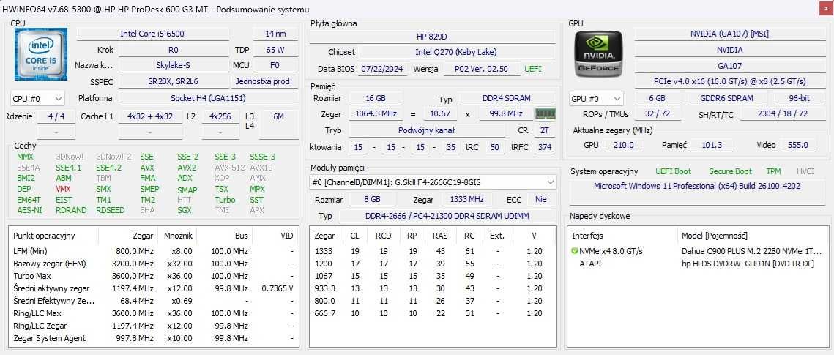Image resolution: width=834 pixels, height=355 pixels.
Task: Click the SR2BX, SR2L6 SSPEC field
Action: pyautogui.click(x=173, y=81)
